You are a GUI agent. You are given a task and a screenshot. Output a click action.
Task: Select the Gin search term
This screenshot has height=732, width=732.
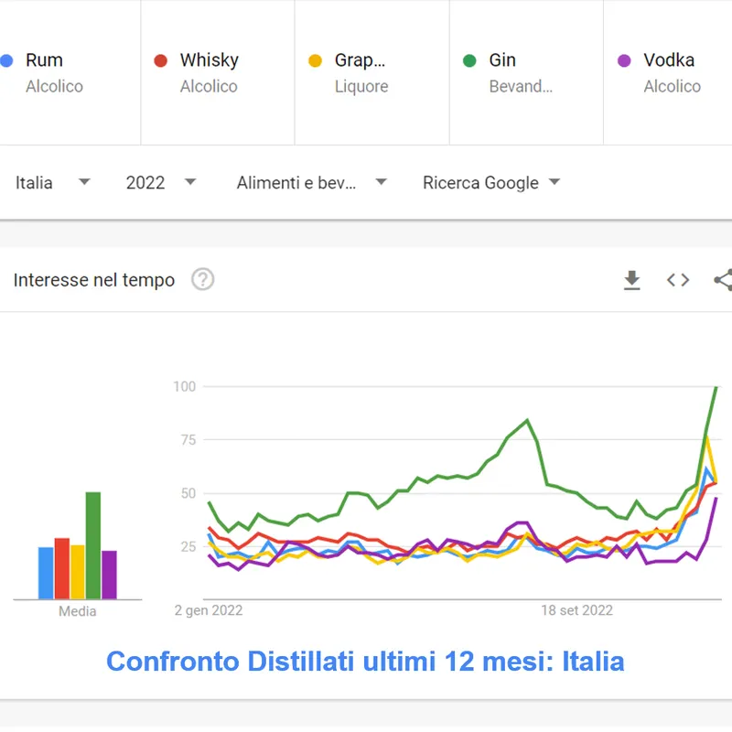tap(502, 60)
